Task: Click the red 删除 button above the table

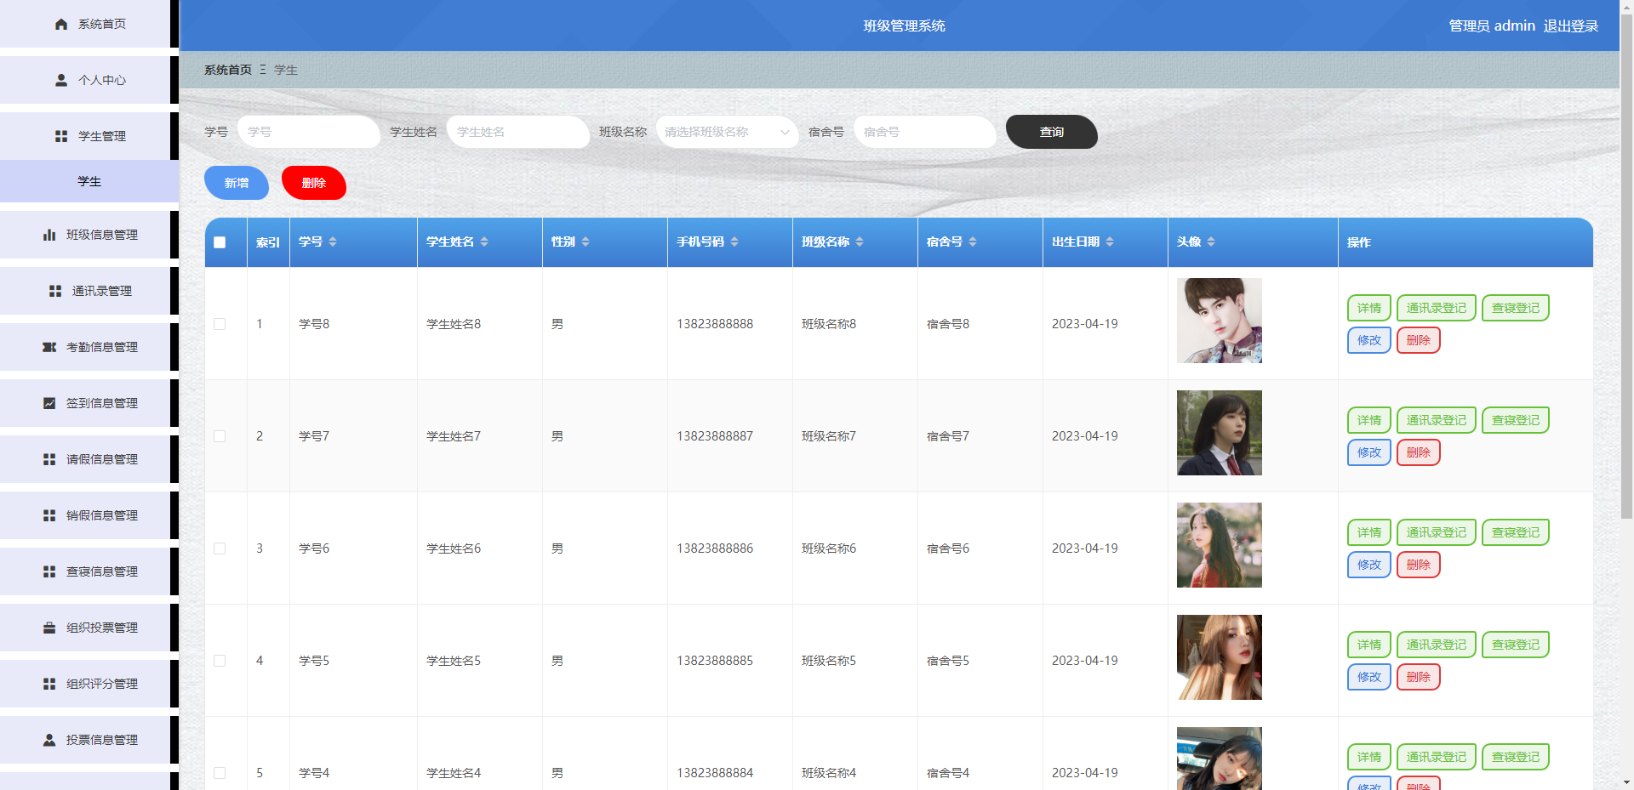Action: pyautogui.click(x=313, y=183)
